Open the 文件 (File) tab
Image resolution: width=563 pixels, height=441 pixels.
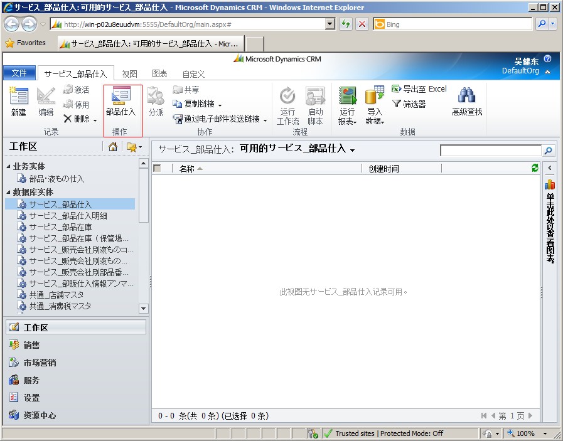[x=19, y=73]
